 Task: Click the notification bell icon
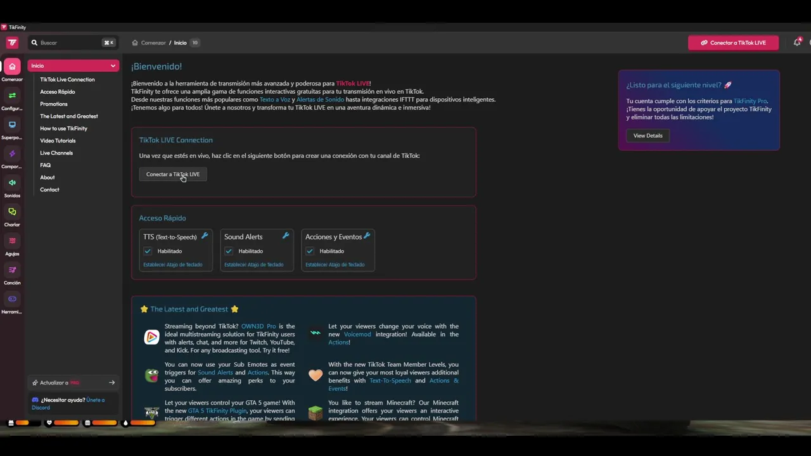pos(797,42)
